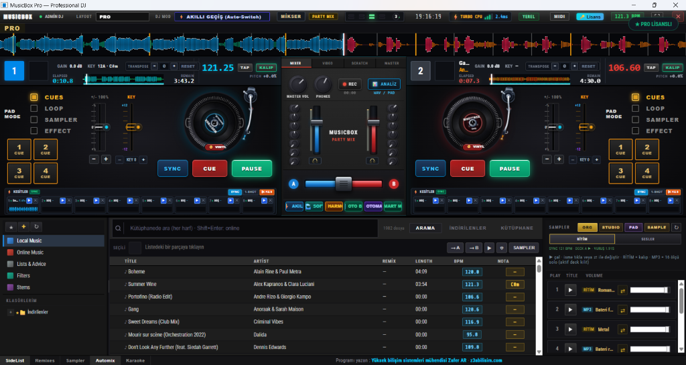Play sampler row 1 Roman rhythm
The width and height of the screenshot is (686, 365).
[570, 290]
